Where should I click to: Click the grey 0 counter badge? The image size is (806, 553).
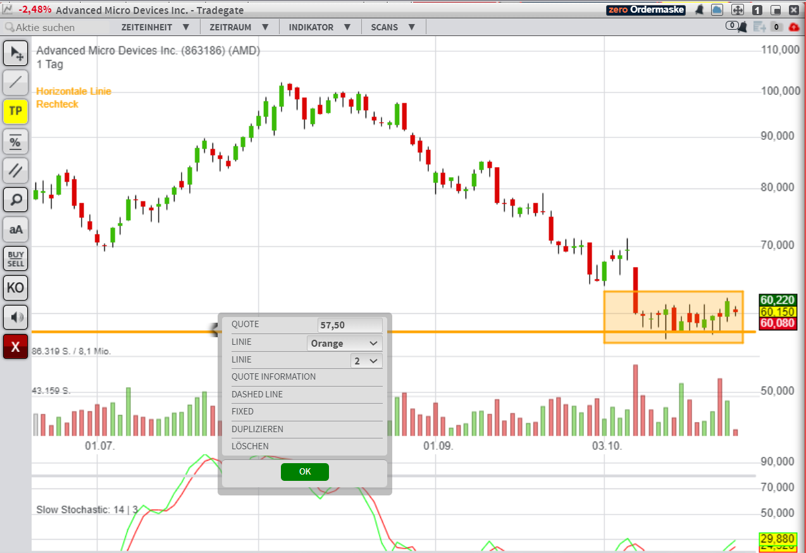776,27
